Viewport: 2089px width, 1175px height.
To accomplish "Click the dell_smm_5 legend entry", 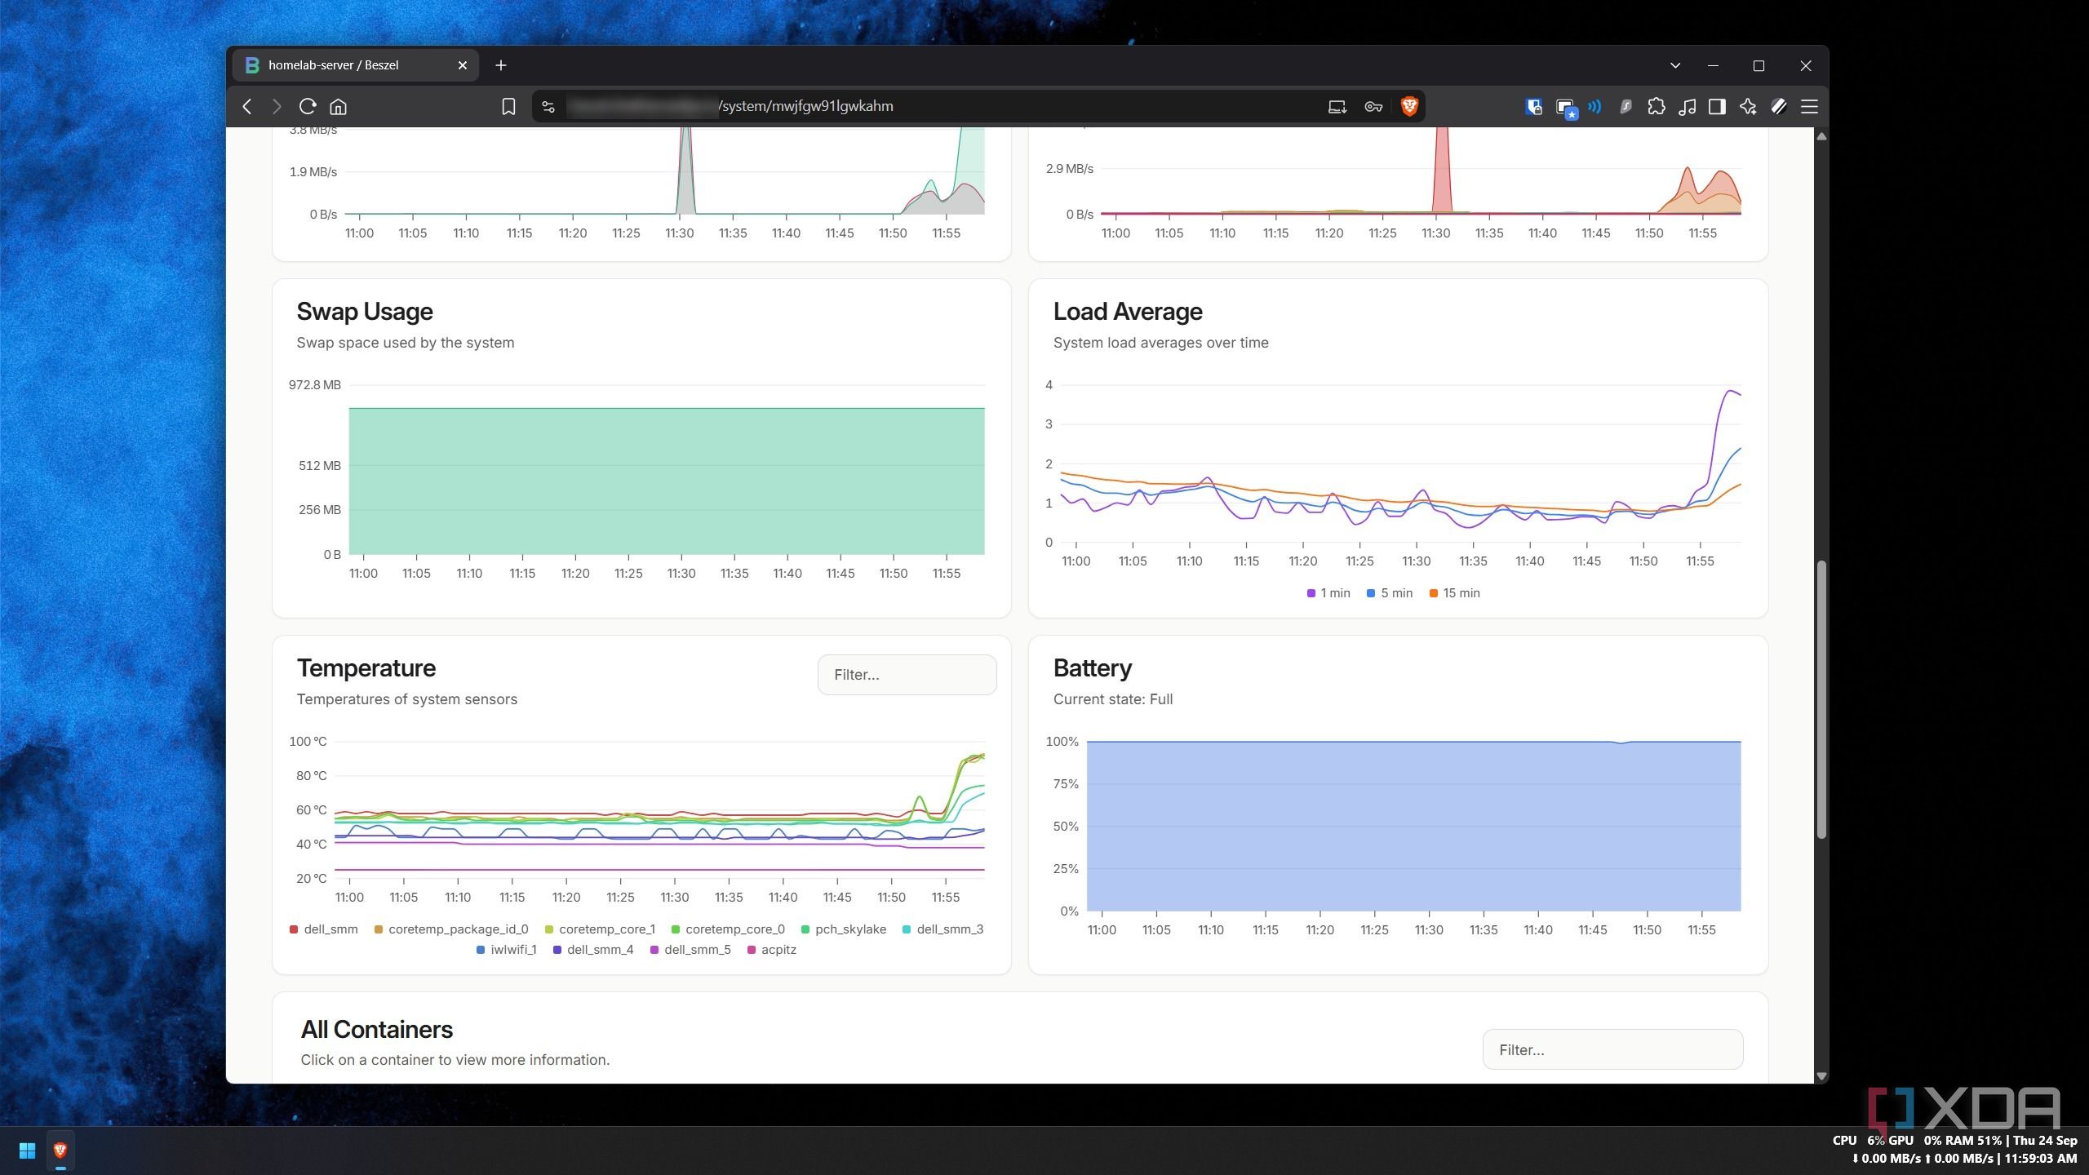I will [690, 950].
